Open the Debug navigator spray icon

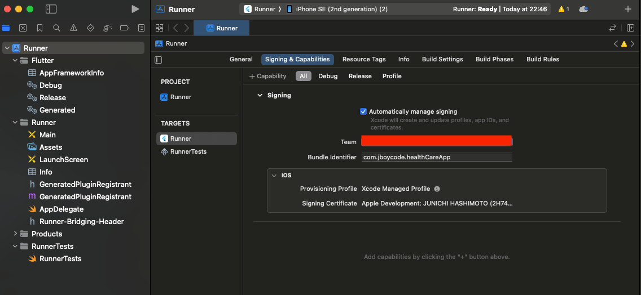click(x=108, y=28)
